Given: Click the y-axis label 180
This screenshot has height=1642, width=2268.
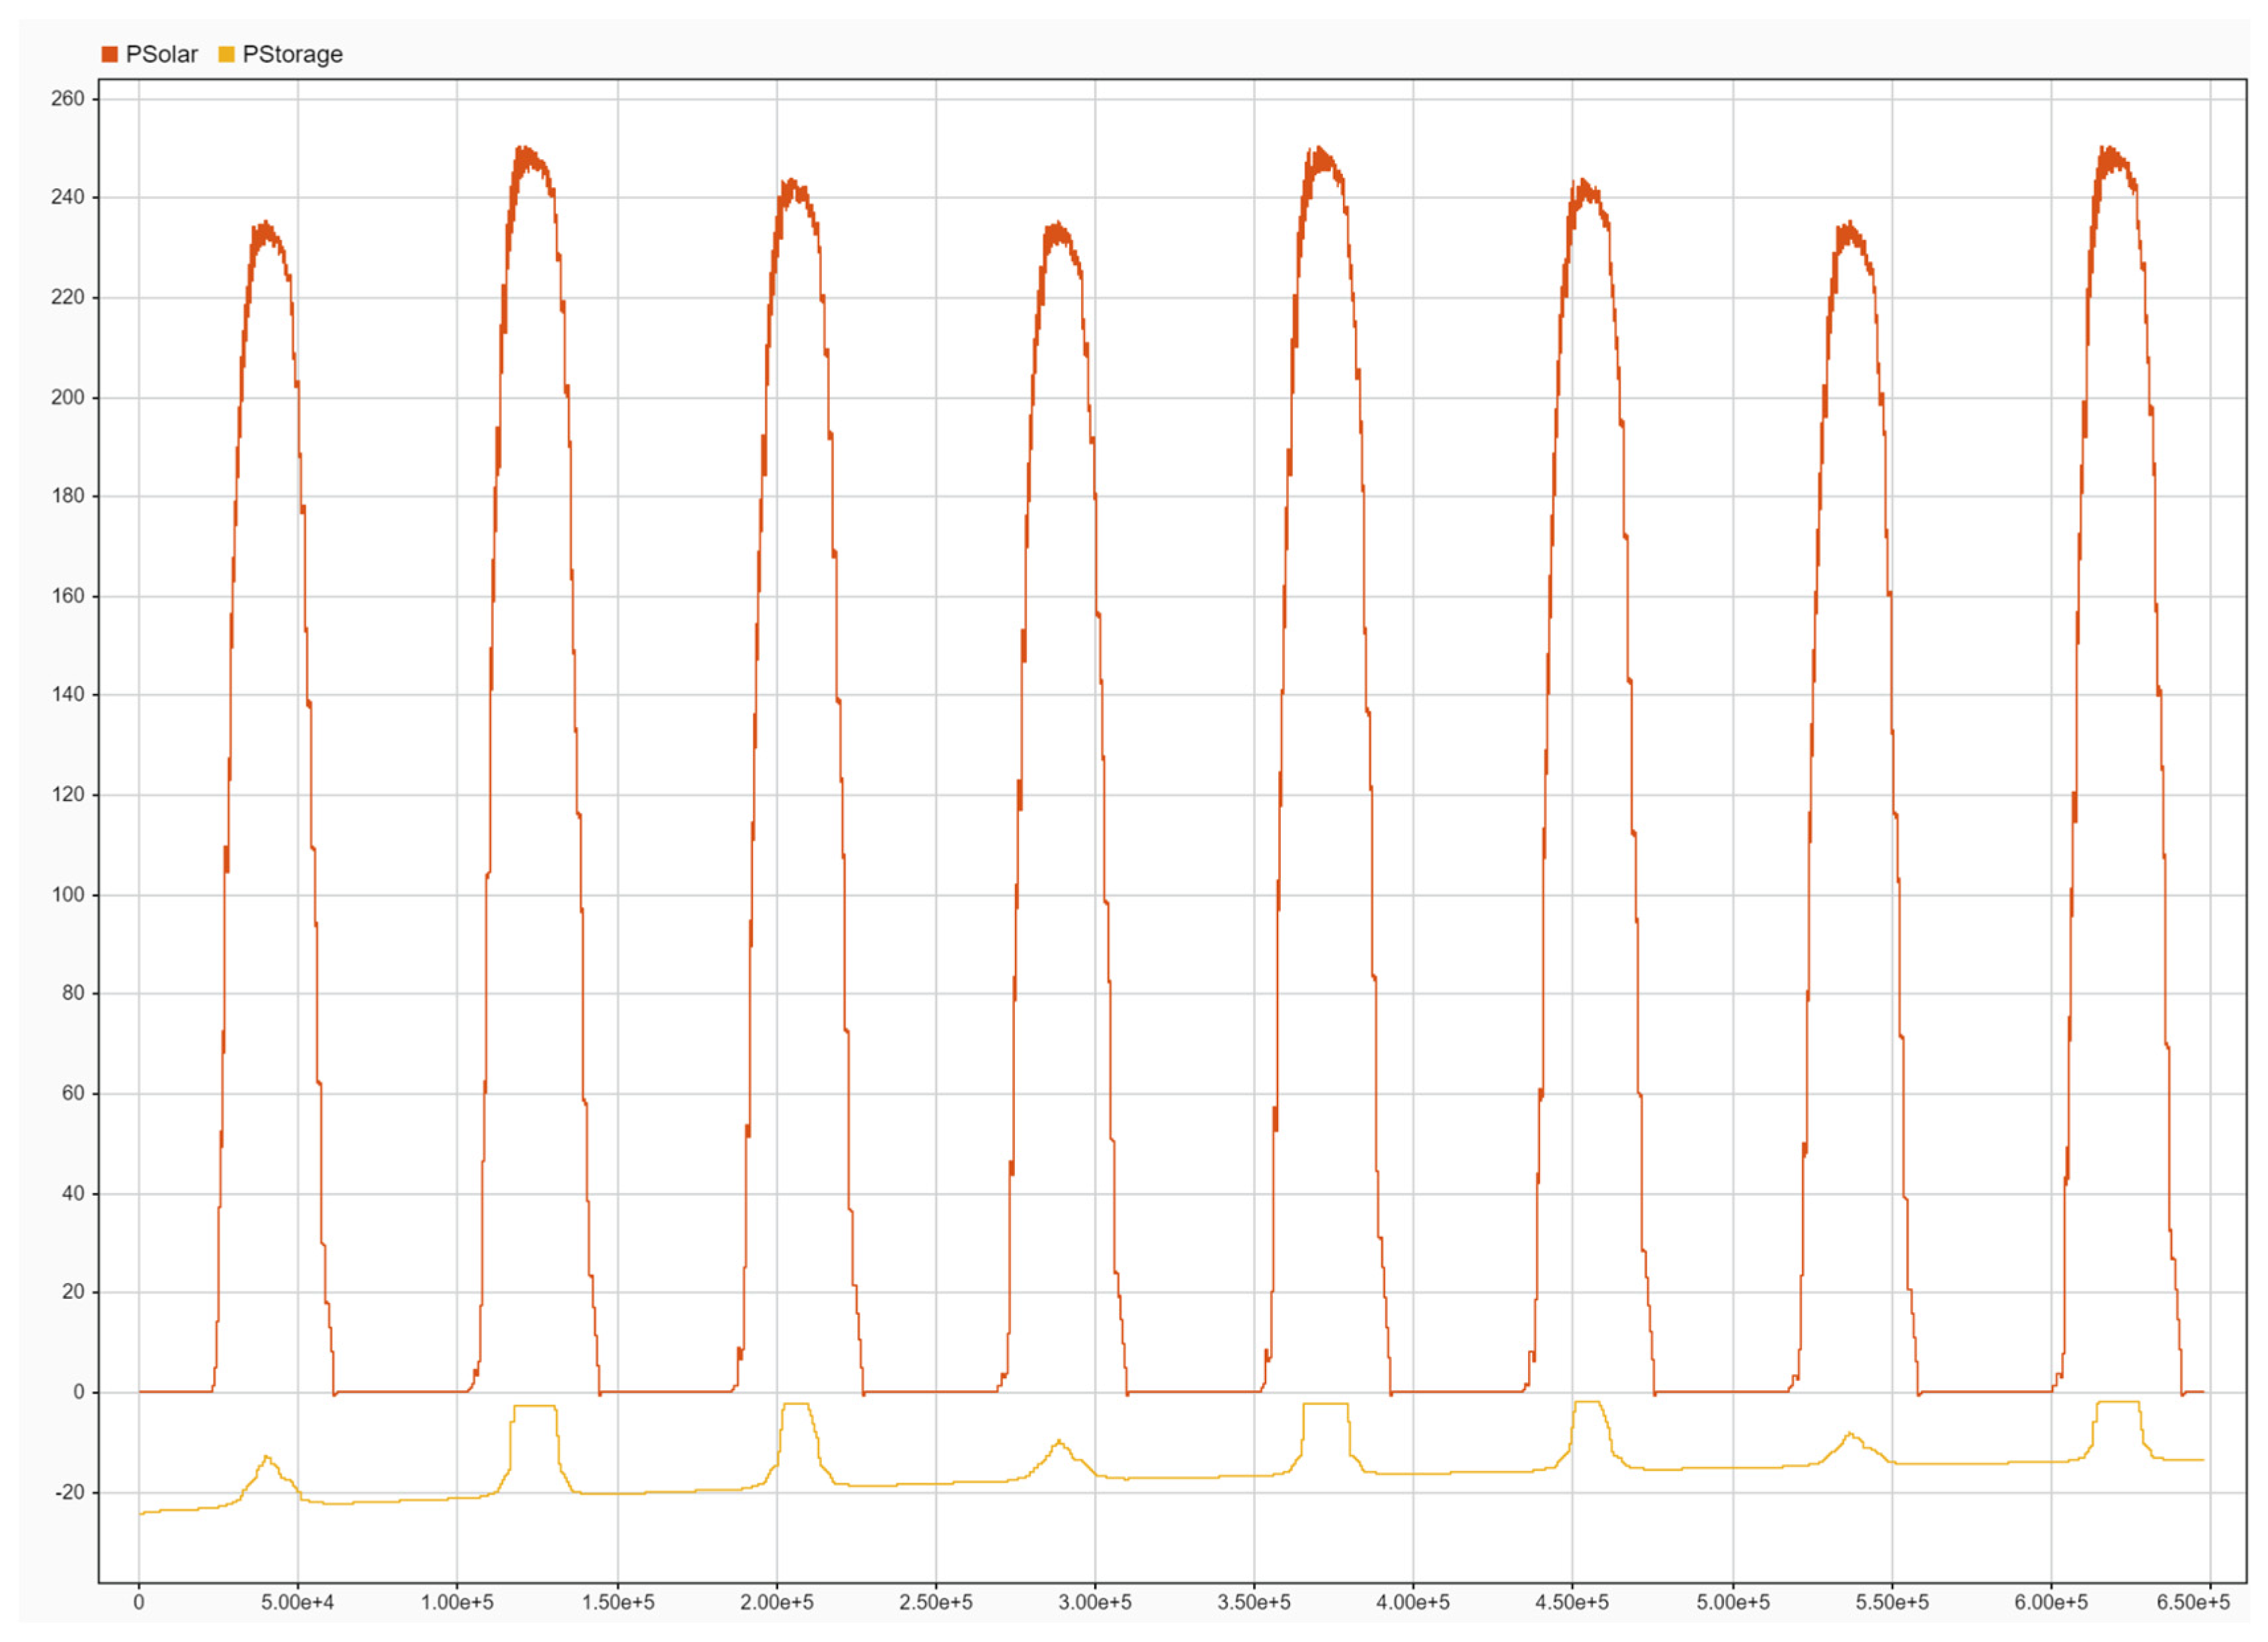Looking at the screenshot, I should [68, 495].
